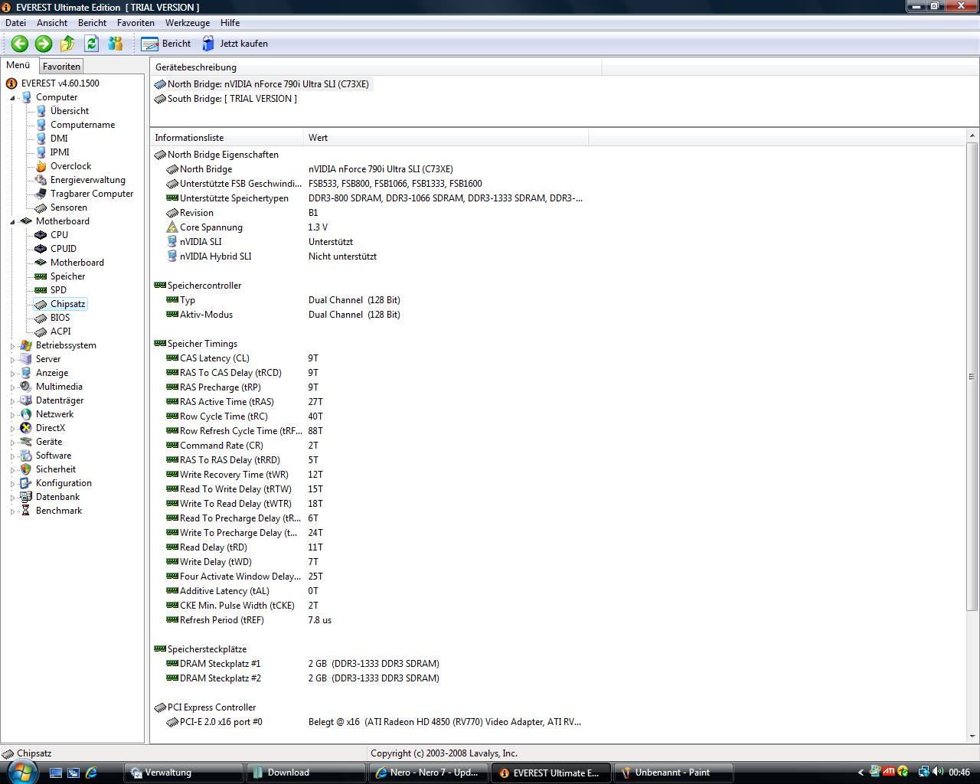Click the Sicherheit shield icon
980x784 pixels.
pyautogui.click(x=26, y=469)
